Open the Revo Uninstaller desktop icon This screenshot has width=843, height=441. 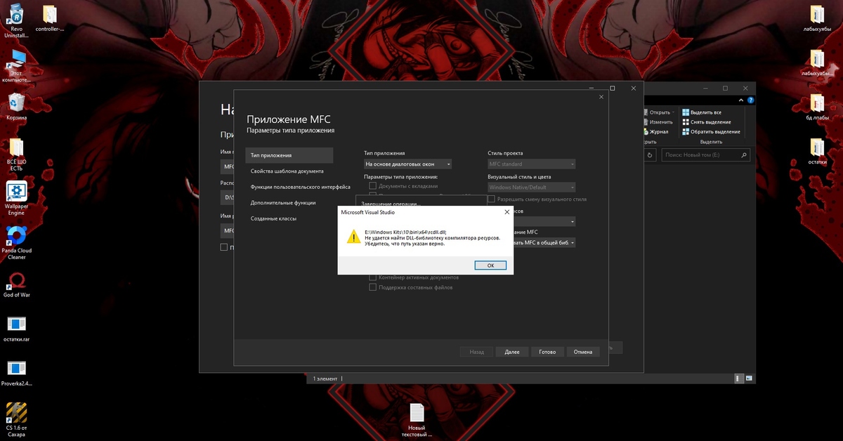click(x=16, y=22)
